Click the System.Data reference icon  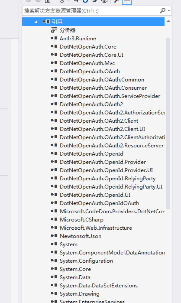[54, 277]
